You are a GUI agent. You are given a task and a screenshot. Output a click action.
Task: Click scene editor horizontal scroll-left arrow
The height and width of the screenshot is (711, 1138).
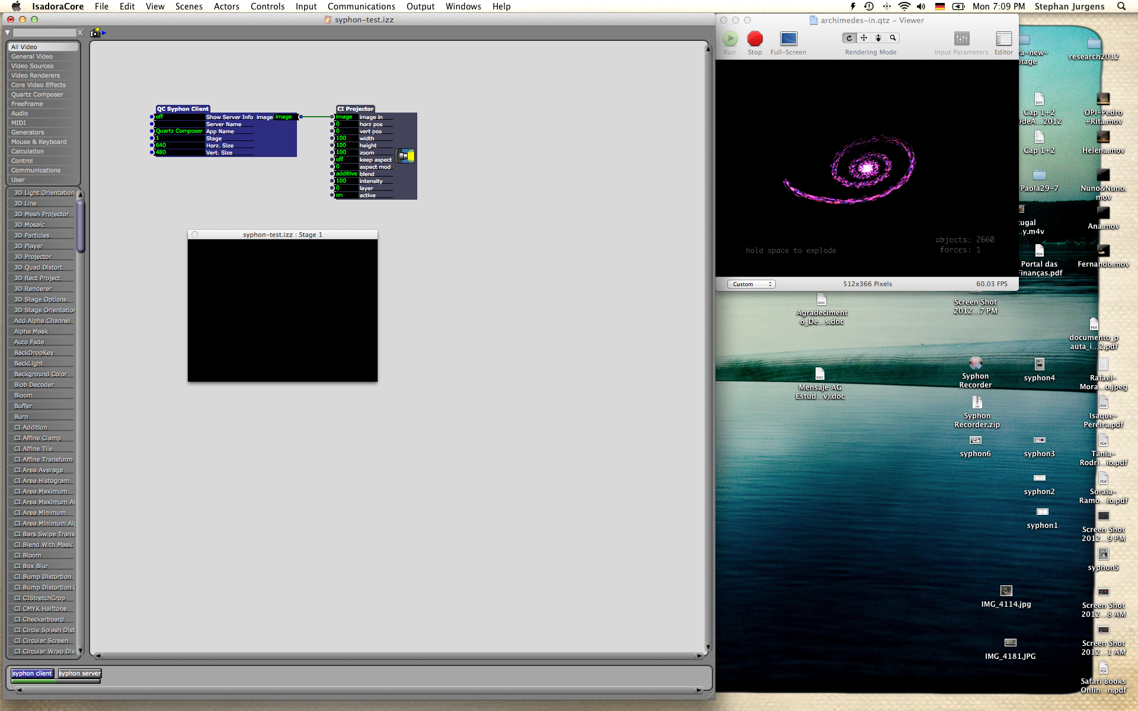(98, 655)
